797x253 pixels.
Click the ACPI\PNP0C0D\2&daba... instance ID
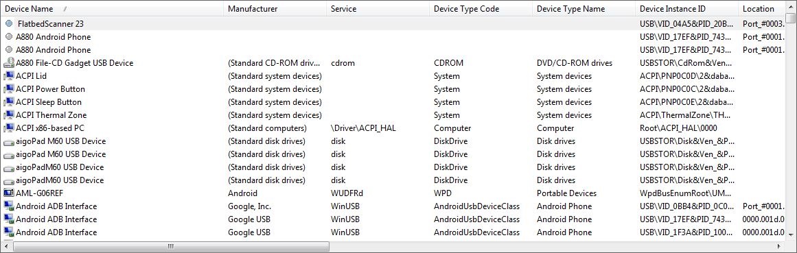[x=686, y=76]
